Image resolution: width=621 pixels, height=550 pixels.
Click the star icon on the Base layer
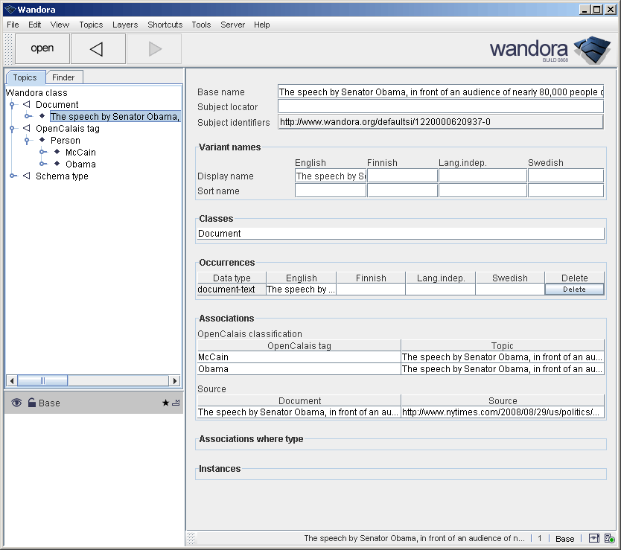[165, 403]
